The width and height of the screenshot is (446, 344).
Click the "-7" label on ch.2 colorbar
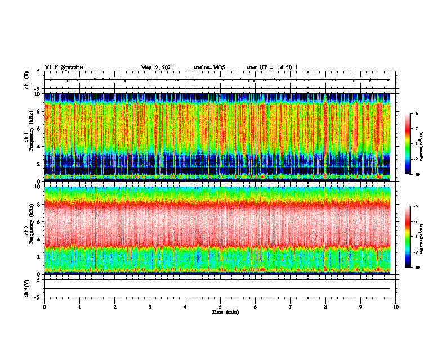coord(416,221)
